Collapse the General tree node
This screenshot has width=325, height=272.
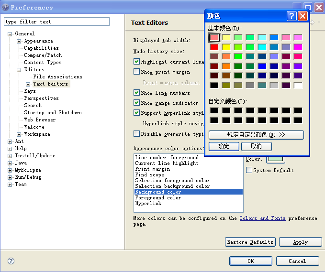point(10,34)
